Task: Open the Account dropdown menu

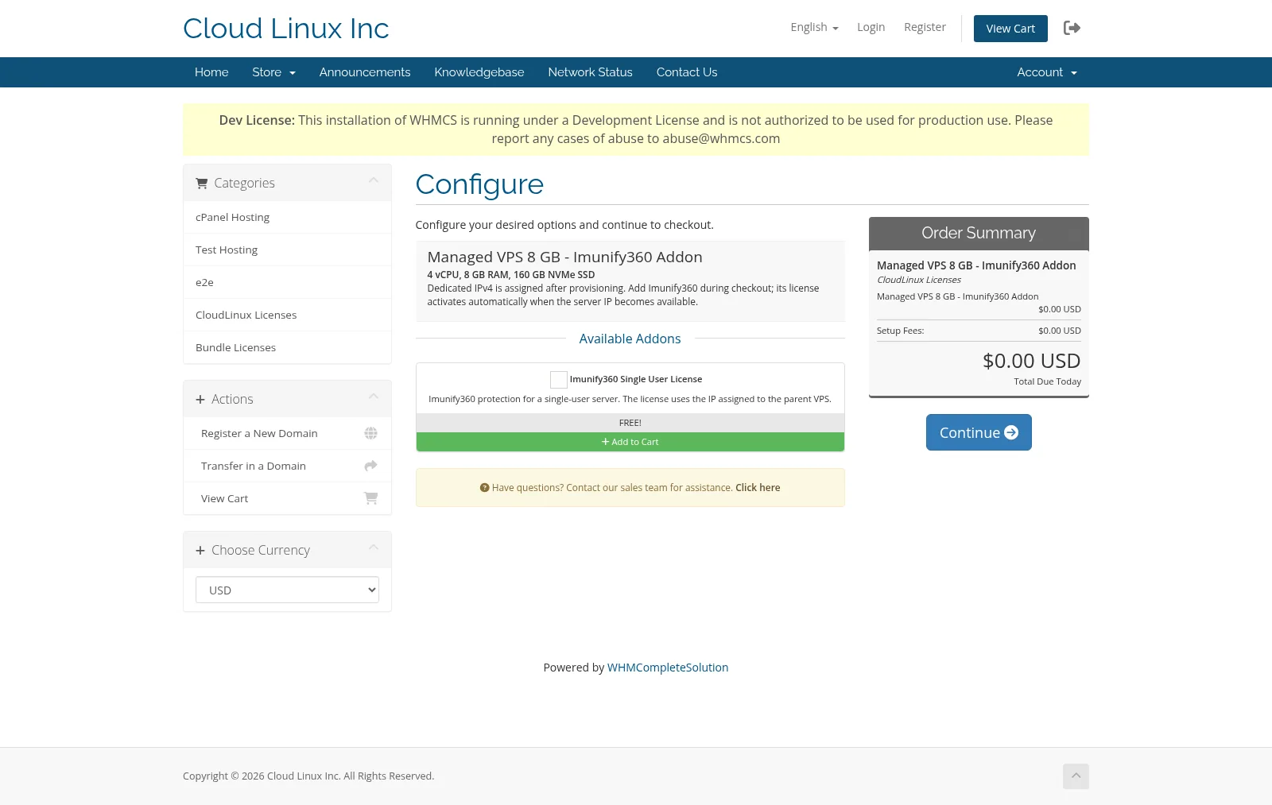Action: pos(1047,72)
